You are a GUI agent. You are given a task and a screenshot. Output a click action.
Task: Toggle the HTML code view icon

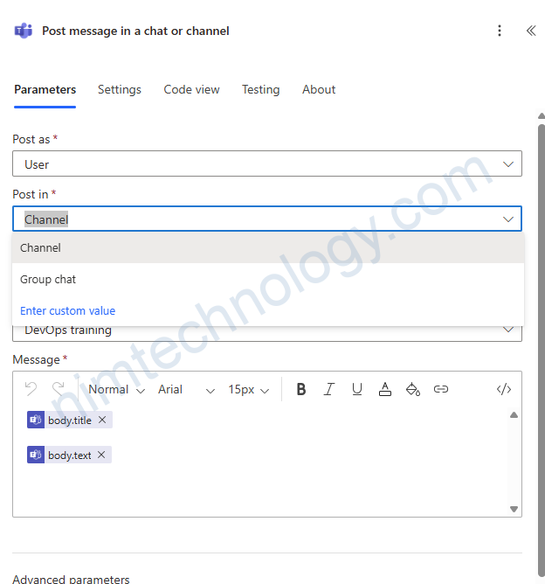pyautogui.click(x=503, y=390)
